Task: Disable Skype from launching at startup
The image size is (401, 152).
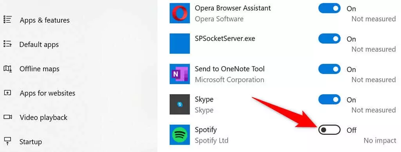Action: pos(329,100)
